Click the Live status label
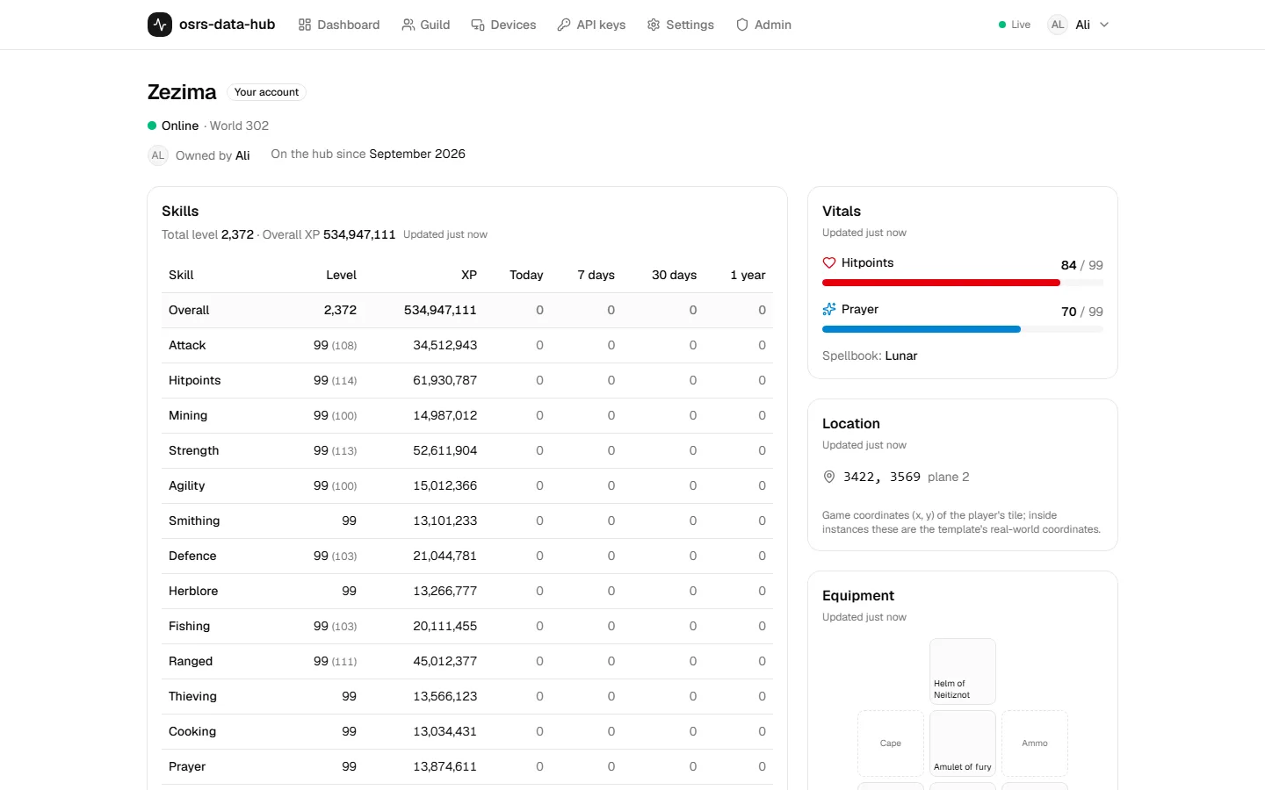The height and width of the screenshot is (790, 1265). 1021,25
